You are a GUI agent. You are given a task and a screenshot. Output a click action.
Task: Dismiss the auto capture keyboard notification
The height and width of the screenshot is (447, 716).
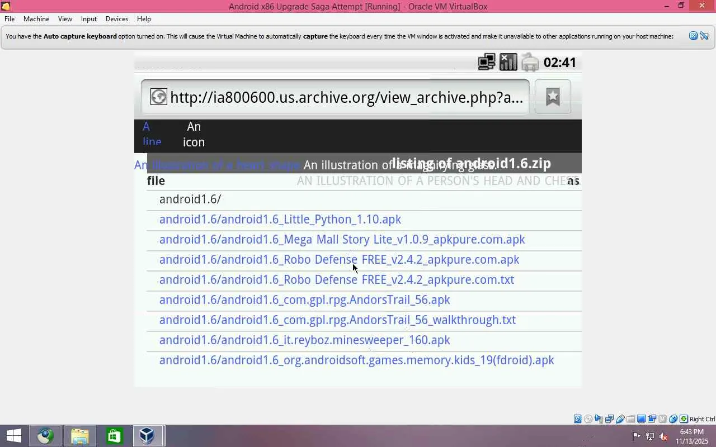coord(693,36)
